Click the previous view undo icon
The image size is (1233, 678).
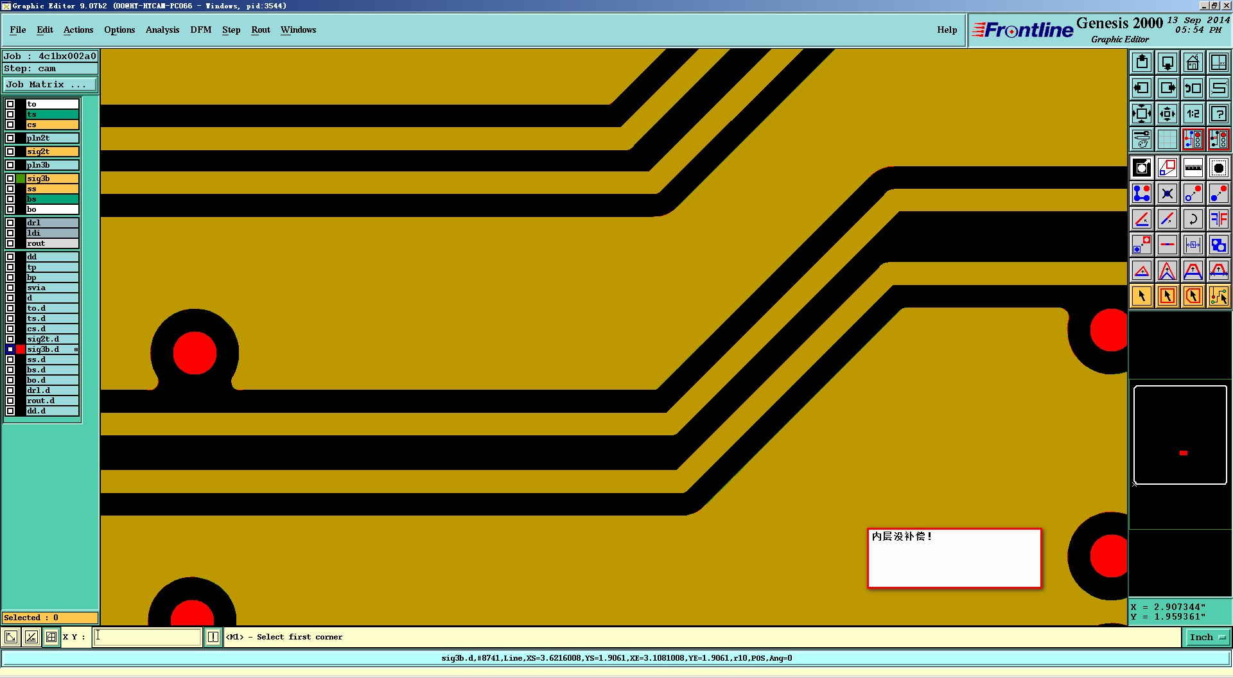pyautogui.click(x=1193, y=88)
